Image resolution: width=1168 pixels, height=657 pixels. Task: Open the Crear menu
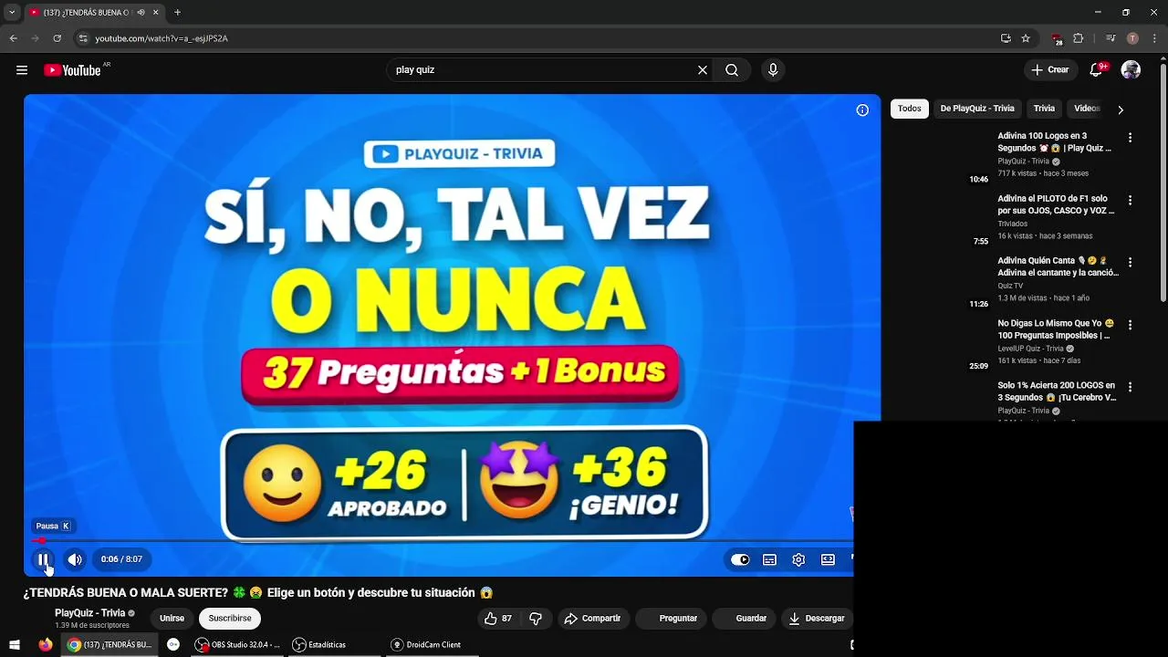click(1050, 70)
